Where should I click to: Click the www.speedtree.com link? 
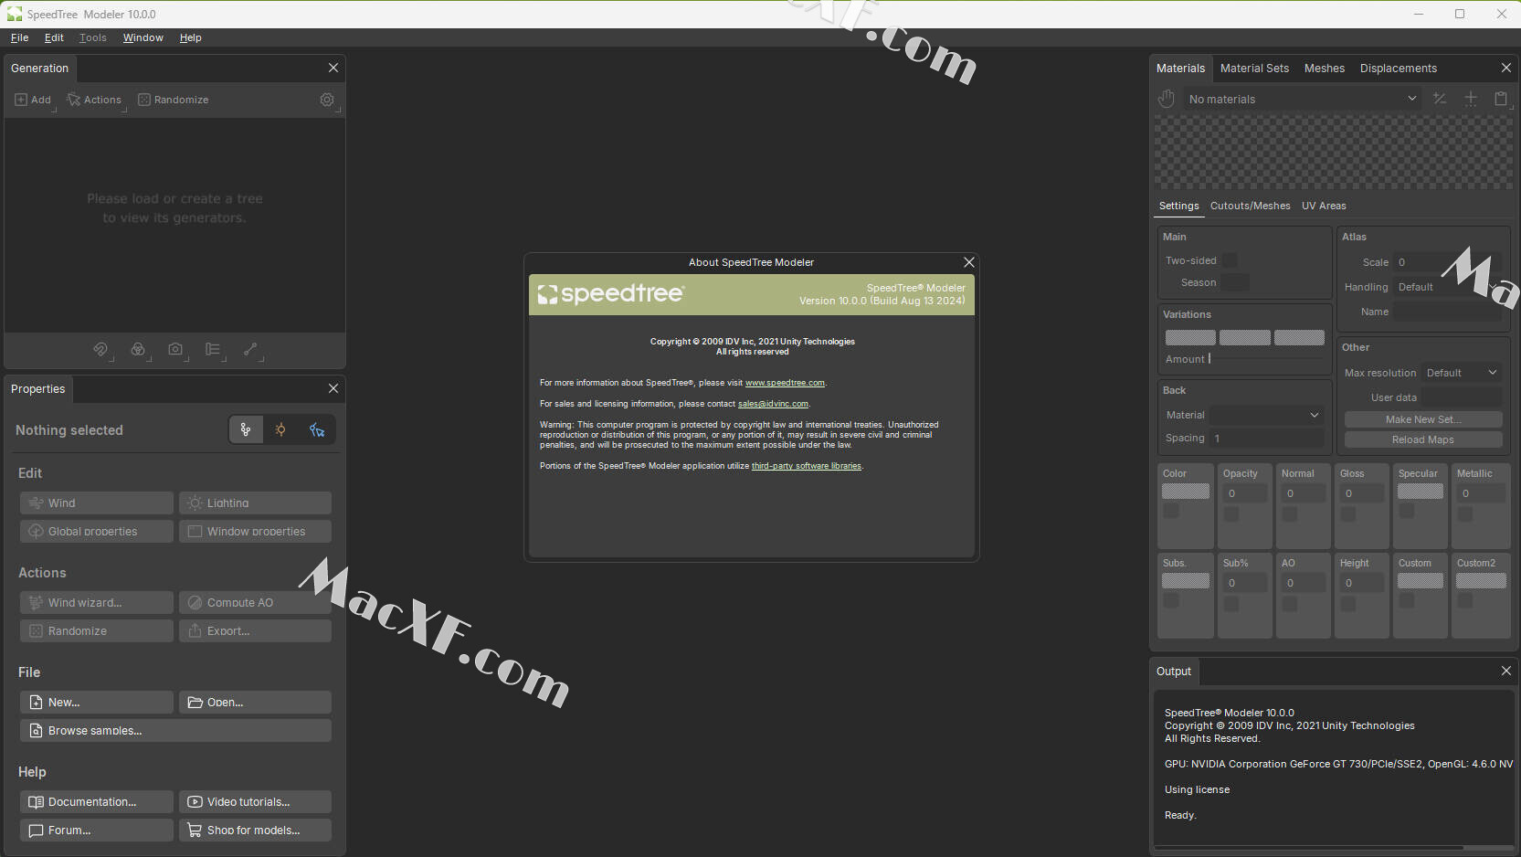coord(785,383)
